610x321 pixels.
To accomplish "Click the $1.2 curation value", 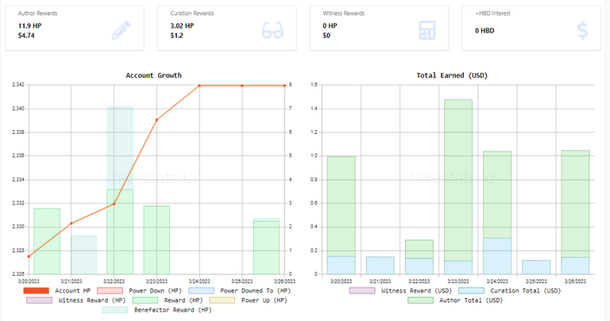I will coord(176,36).
